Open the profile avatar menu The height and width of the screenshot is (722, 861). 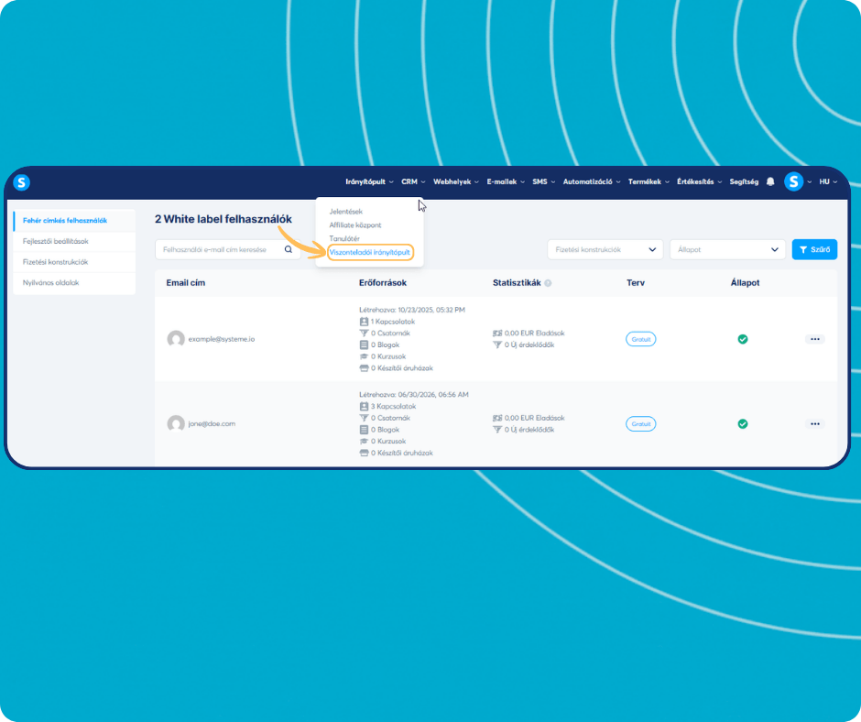click(x=793, y=181)
